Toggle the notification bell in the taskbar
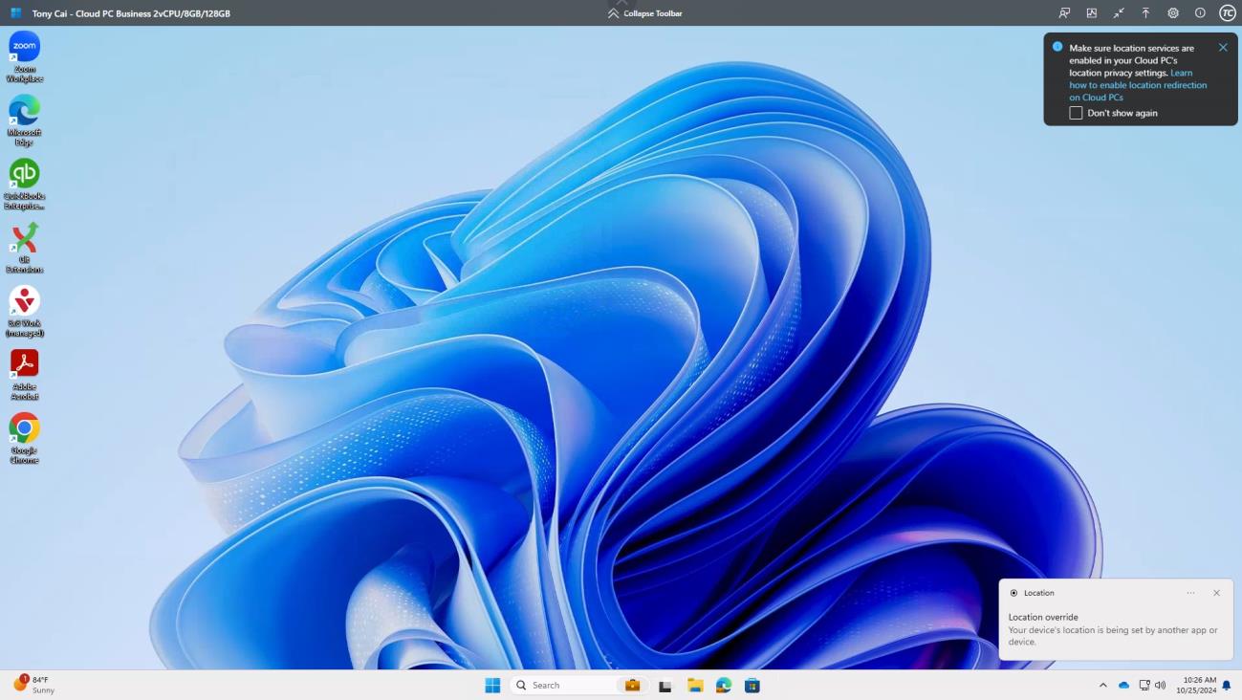Image resolution: width=1242 pixels, height=700 pixels. 1227,686
